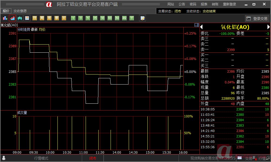271x162 pixels.
Task: Select the intraday trend chart icon
Action: click(x=12, y=18)
